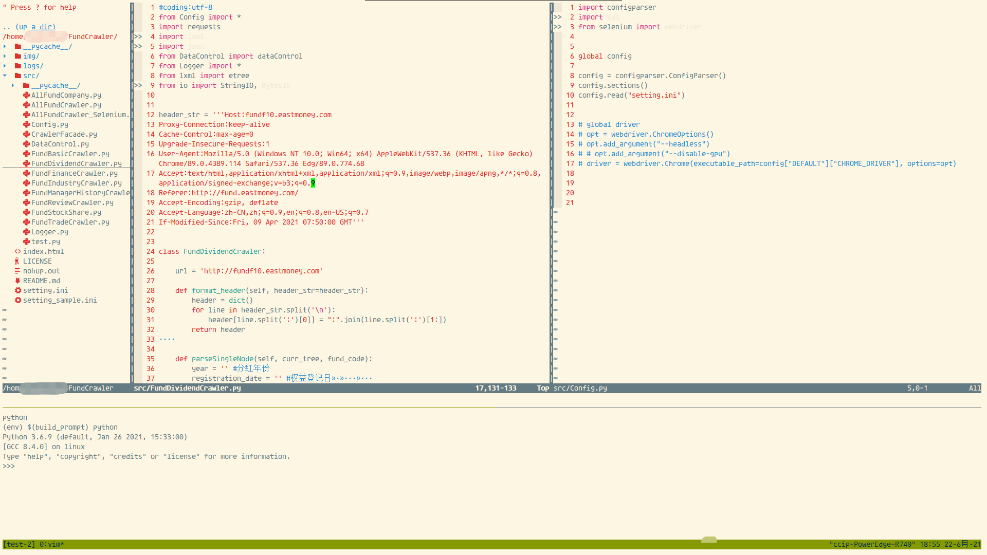Click the Python icon beside AllFundCompany.py

26,95
